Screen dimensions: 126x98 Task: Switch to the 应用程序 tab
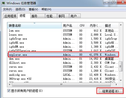coord(10,16)
